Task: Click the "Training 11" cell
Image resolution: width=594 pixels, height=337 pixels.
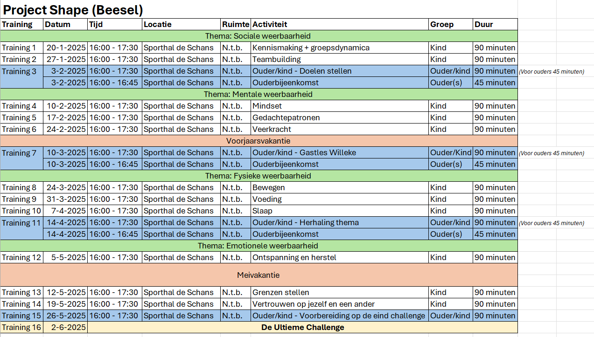Action: [x=22, y=228]
